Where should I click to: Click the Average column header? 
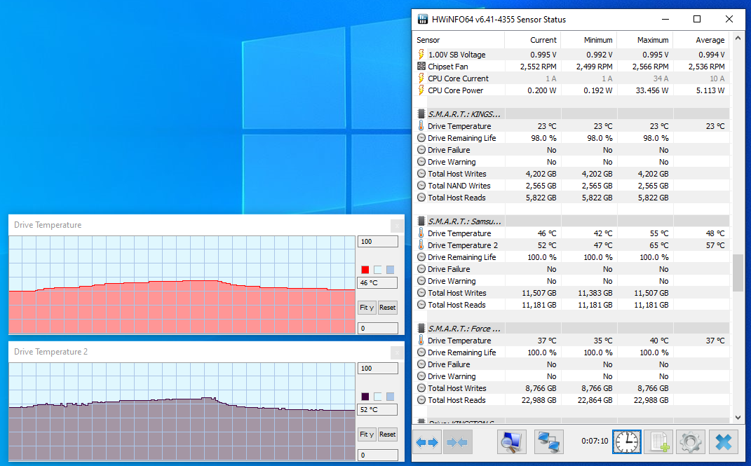click(701, 40)
